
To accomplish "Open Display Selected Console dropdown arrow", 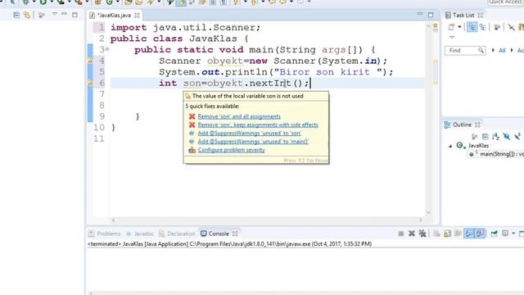I will pyautogui.click(x=513, y=234).
